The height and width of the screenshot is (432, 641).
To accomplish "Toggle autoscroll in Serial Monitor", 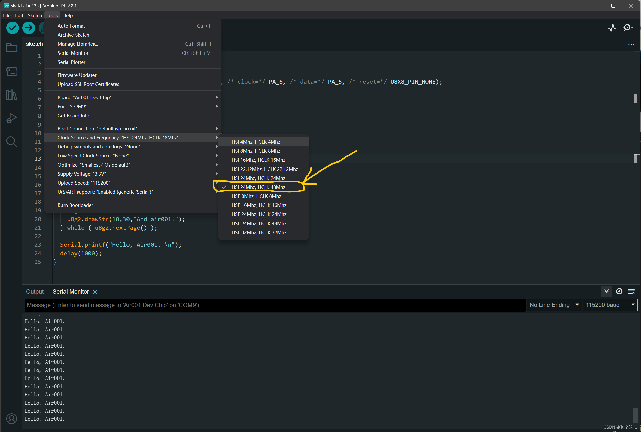I will (x=606, y=291).
